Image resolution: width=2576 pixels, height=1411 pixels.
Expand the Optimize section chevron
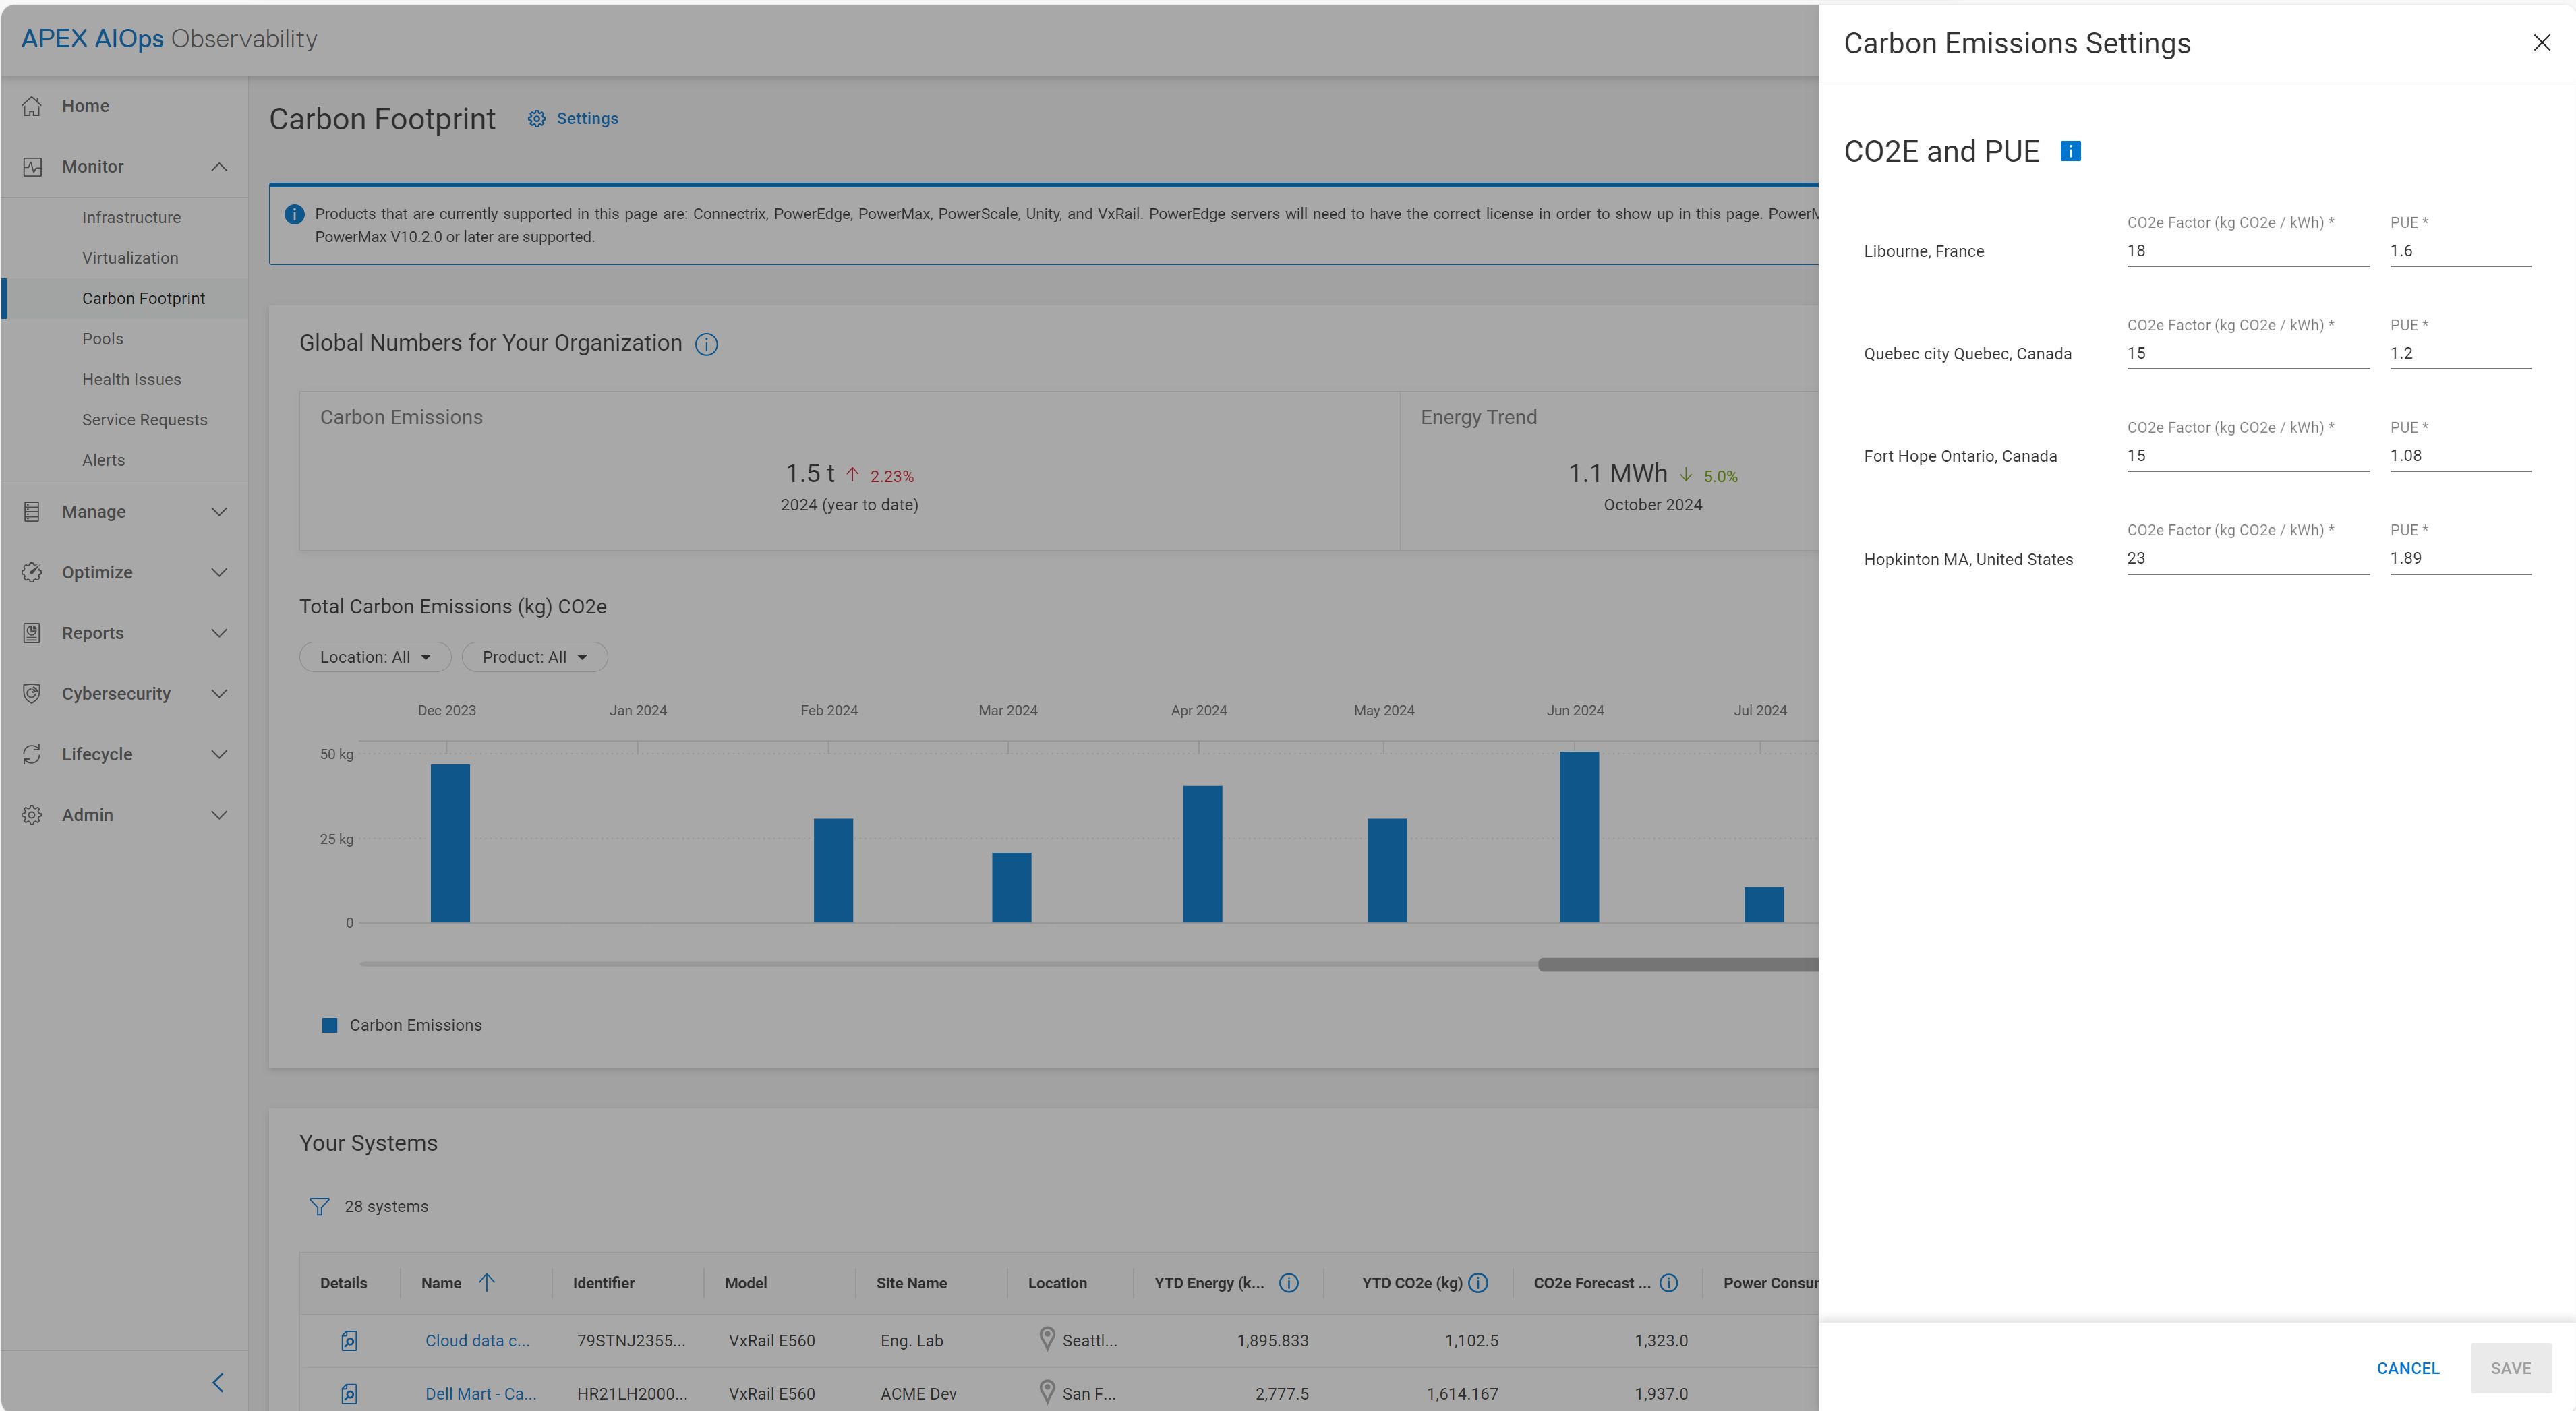[x=219, y=572]
